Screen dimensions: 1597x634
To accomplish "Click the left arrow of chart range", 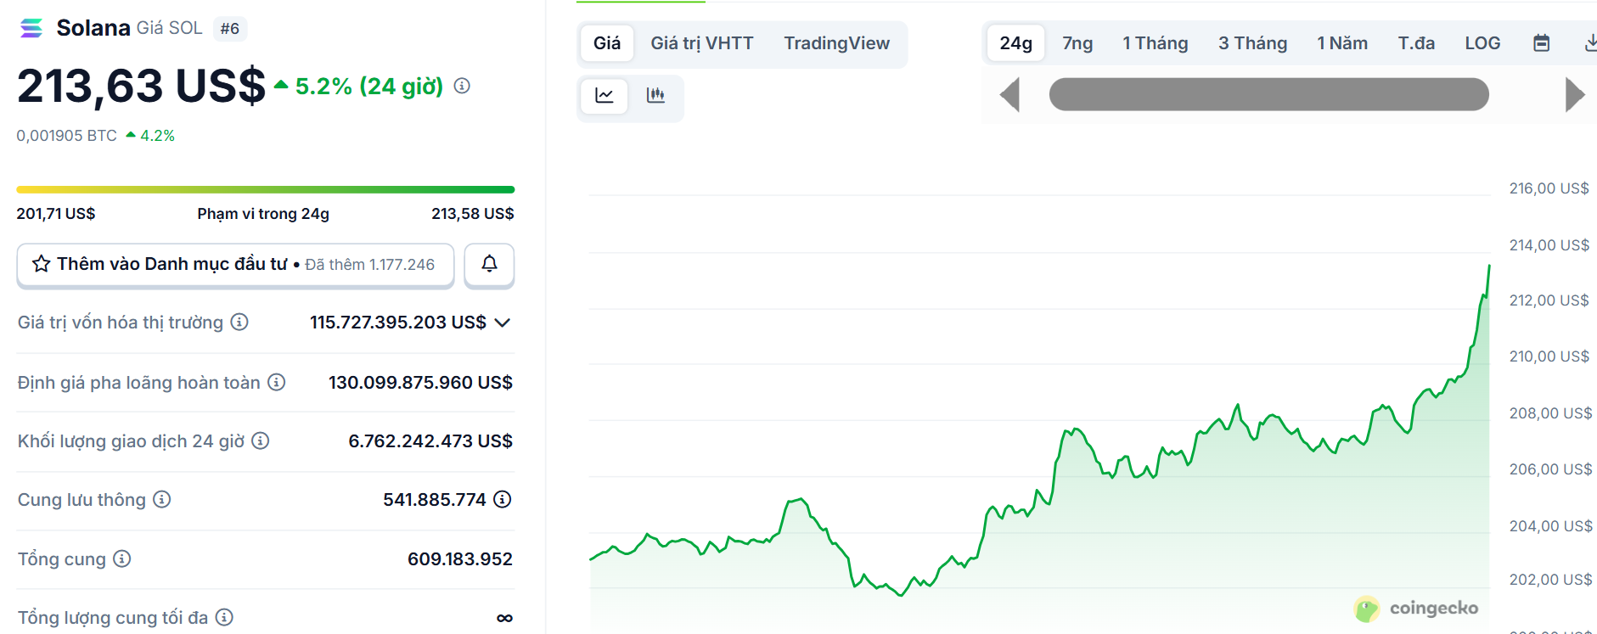I will (1009, 94).
